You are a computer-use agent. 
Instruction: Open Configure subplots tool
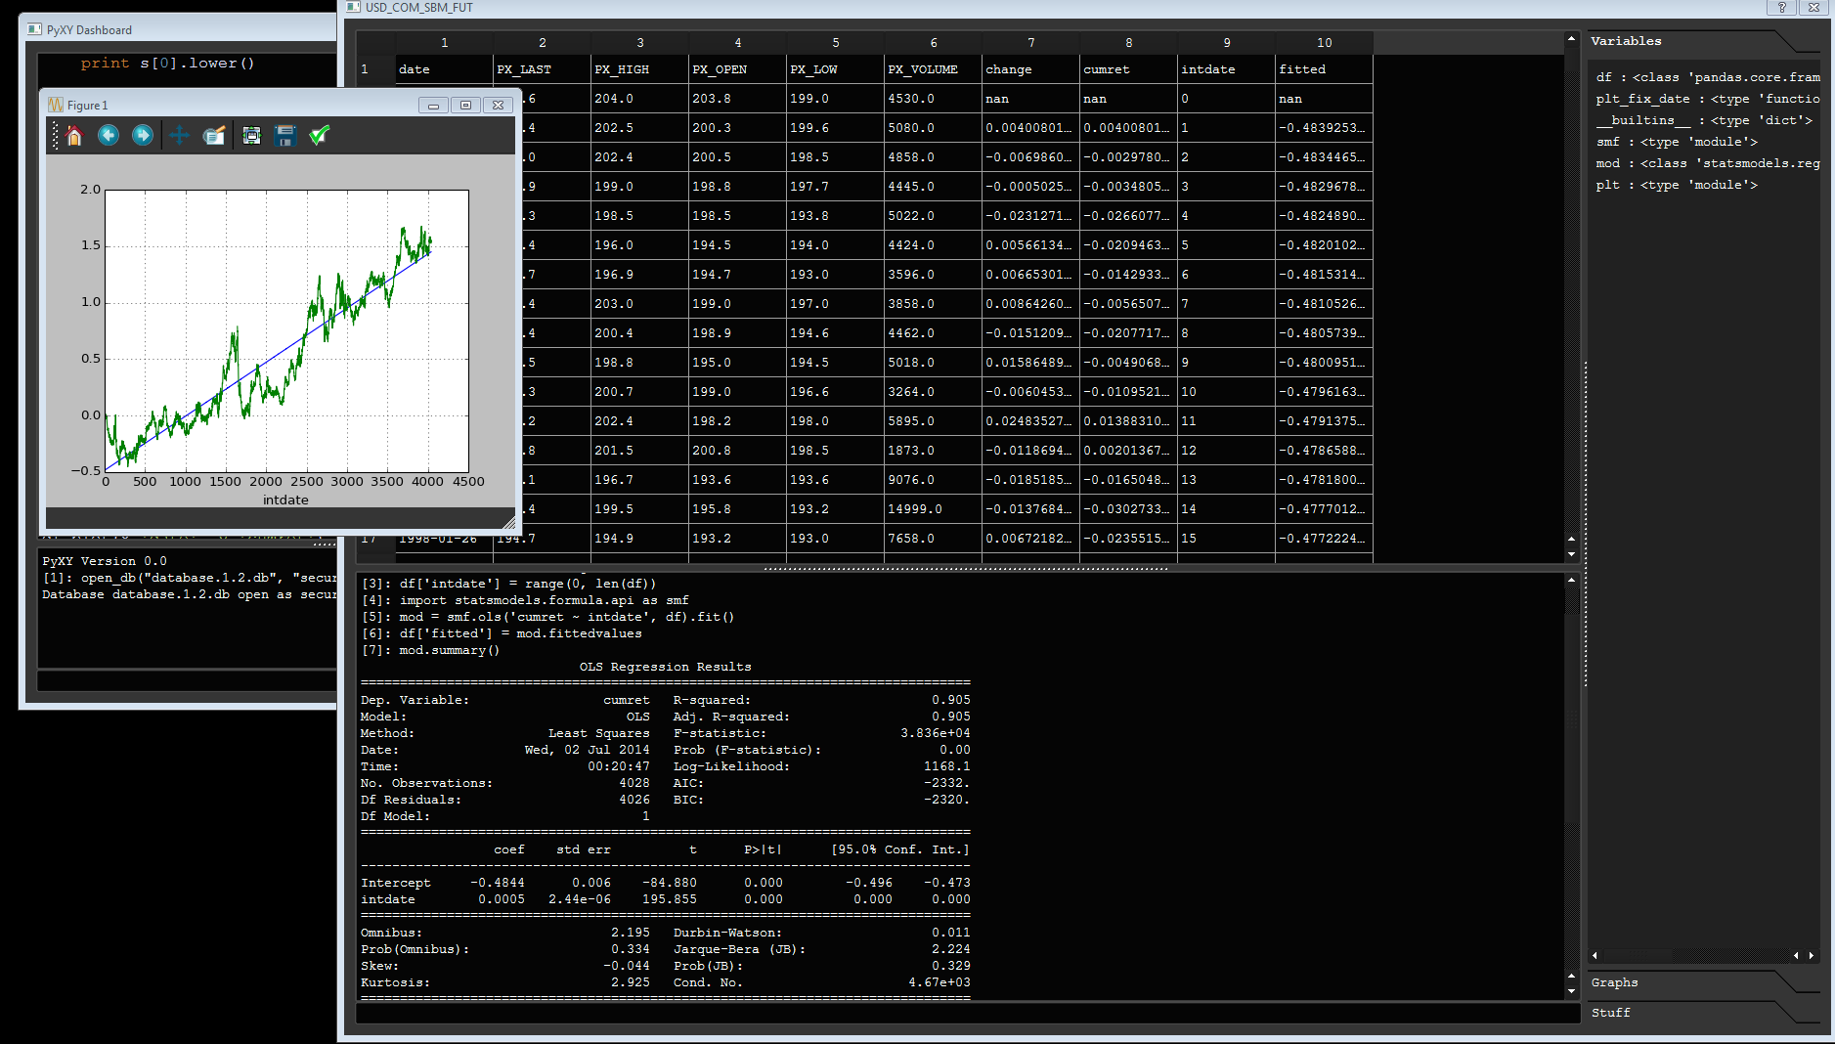251,136
